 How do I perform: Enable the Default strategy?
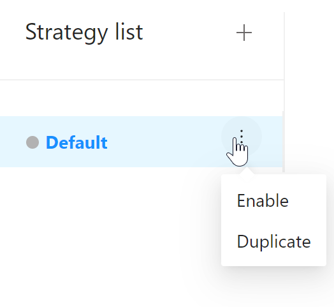263,200
